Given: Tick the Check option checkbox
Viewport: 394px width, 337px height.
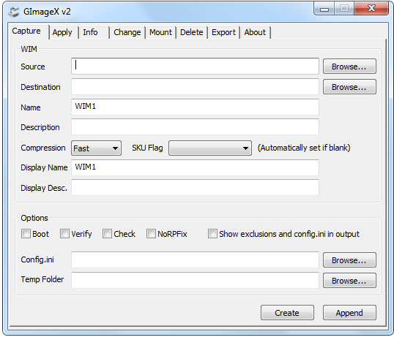Looking at the screenshot, I should 107,234.
